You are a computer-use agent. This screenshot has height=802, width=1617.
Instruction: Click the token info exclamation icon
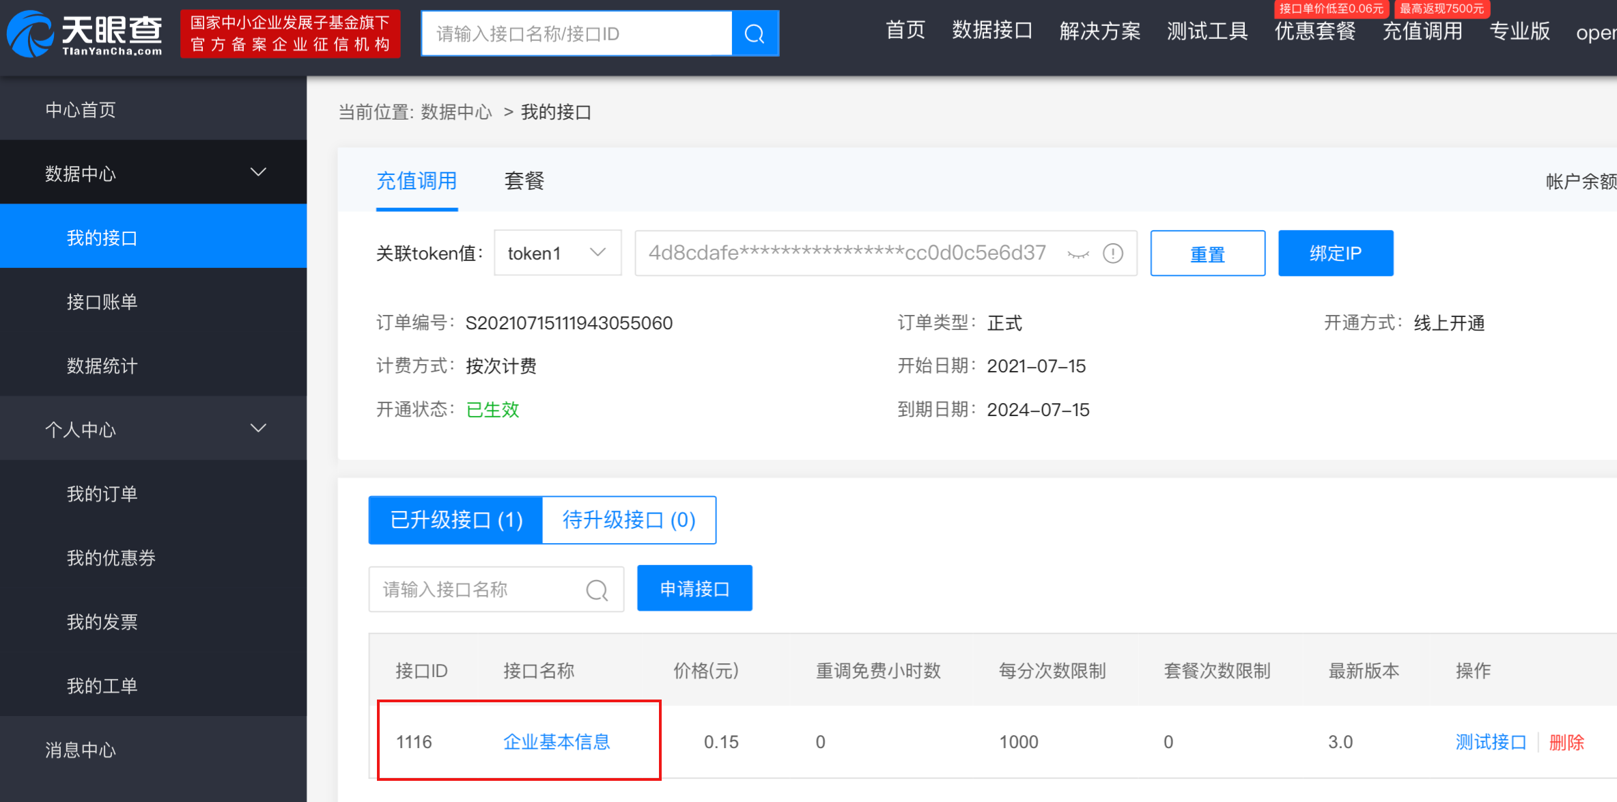coord(1113,253)
